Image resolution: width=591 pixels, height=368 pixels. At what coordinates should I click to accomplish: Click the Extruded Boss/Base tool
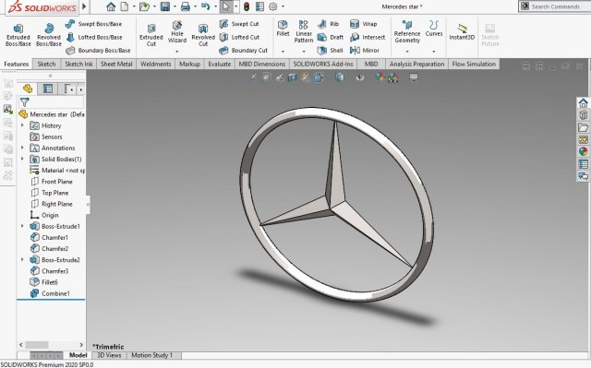click(18, 35)
